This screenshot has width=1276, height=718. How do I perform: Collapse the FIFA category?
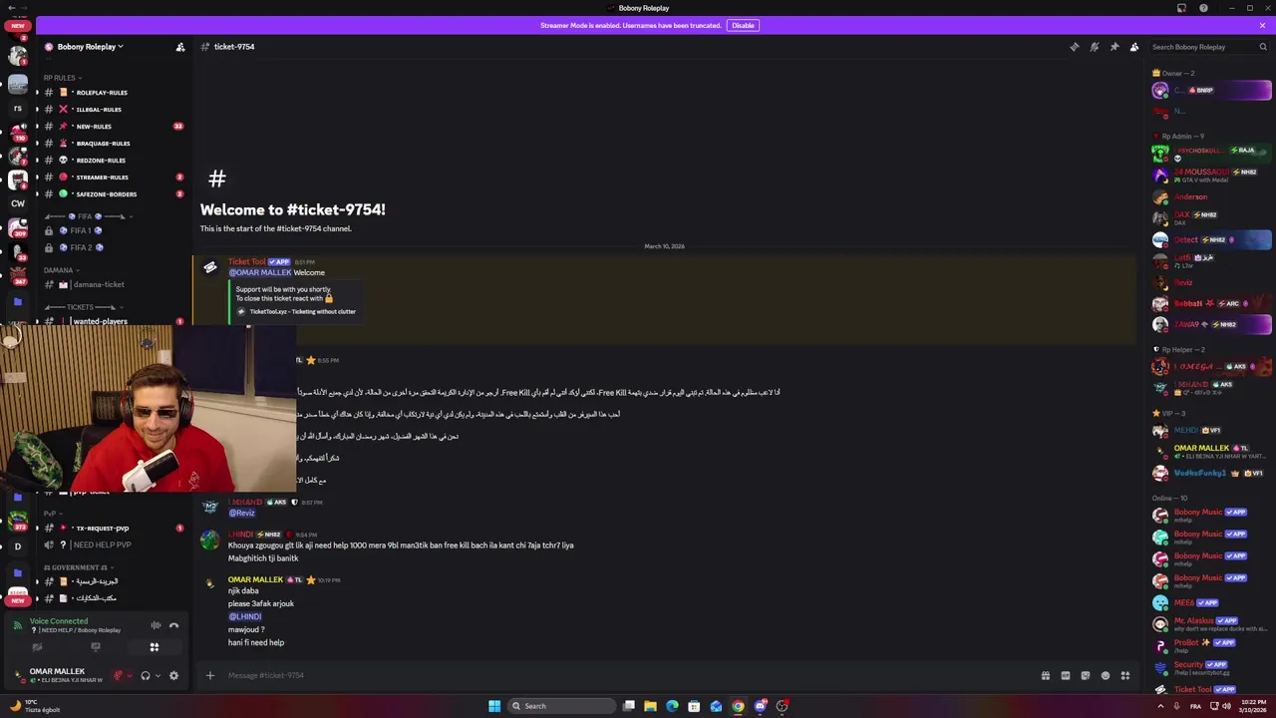(x=86, y=216)
